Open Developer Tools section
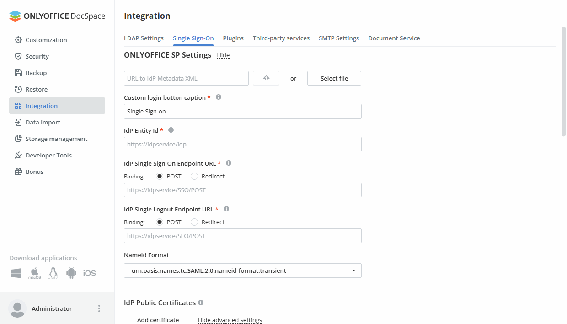The width and height of the screenshot is (567, 324). [x=48, y=155]
